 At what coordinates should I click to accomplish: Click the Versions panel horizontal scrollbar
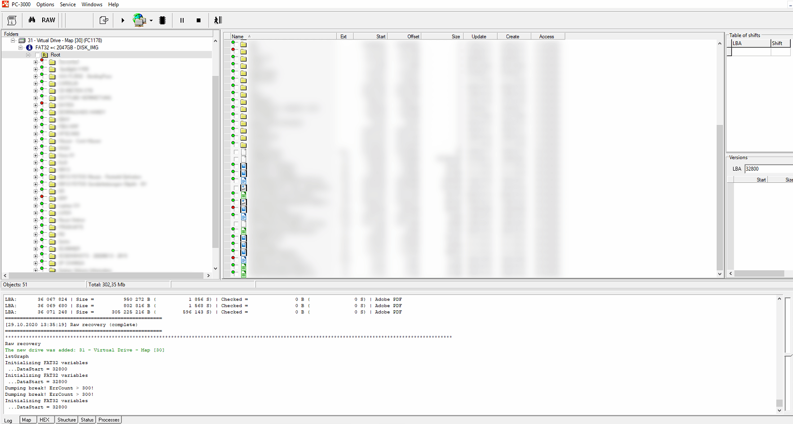759,274
